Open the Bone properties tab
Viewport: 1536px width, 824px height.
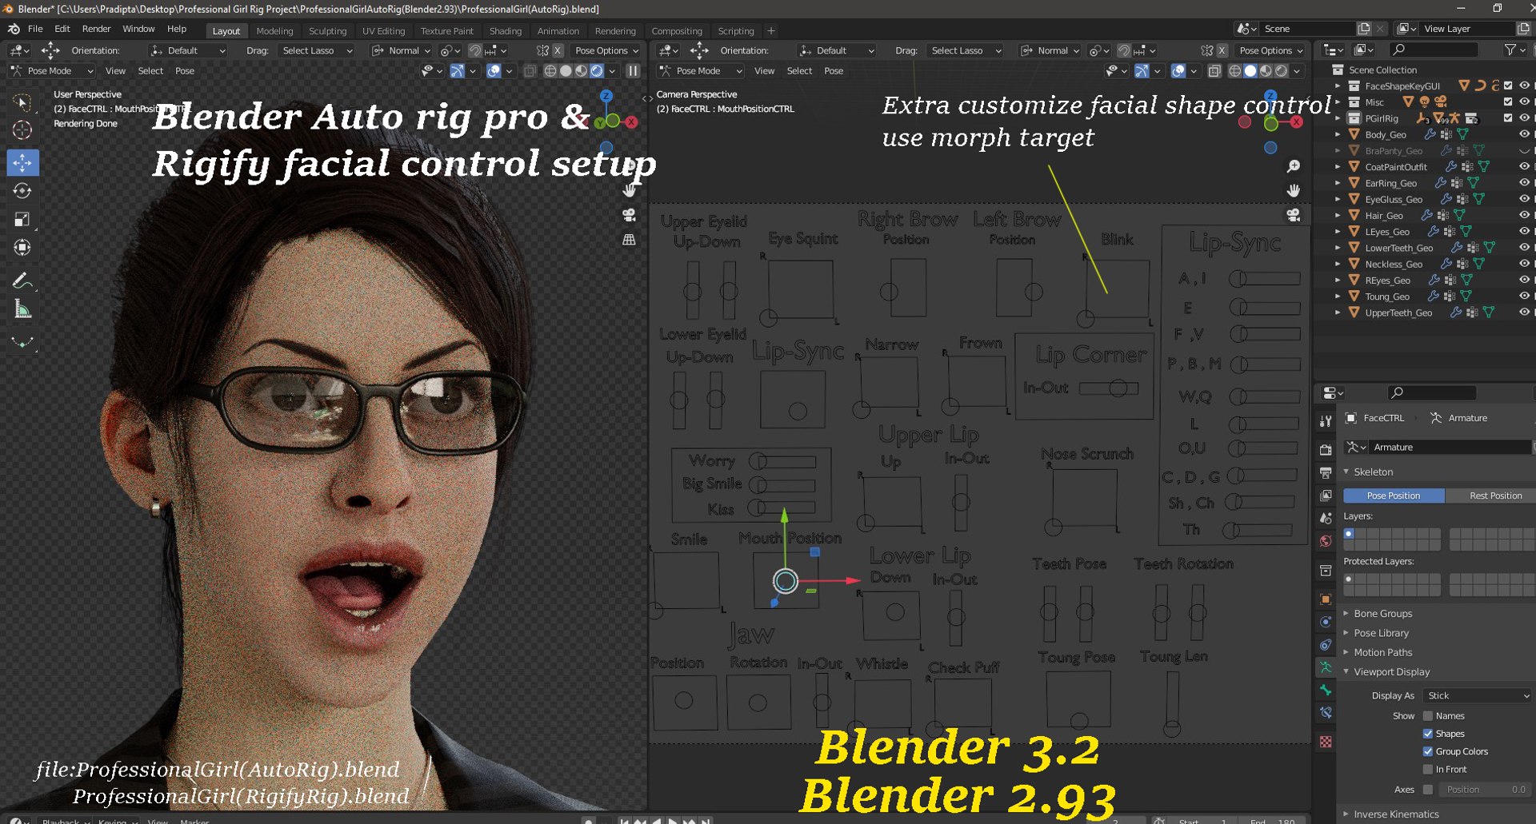(1326, 690)
